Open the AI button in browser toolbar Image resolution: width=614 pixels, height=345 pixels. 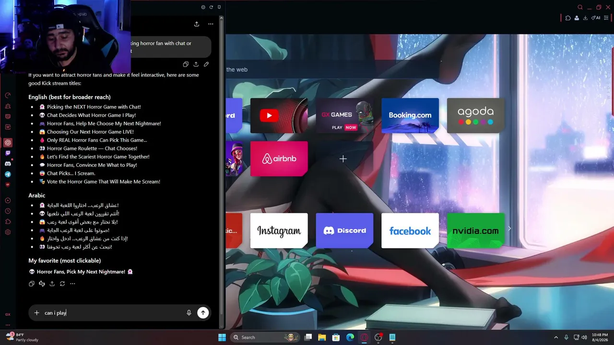[x=596, y=18]
